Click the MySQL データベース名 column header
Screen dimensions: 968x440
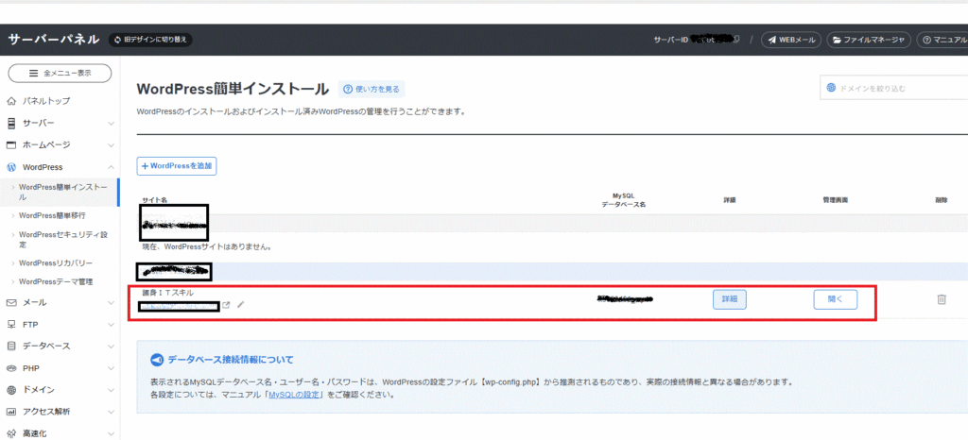pos(624,200)
